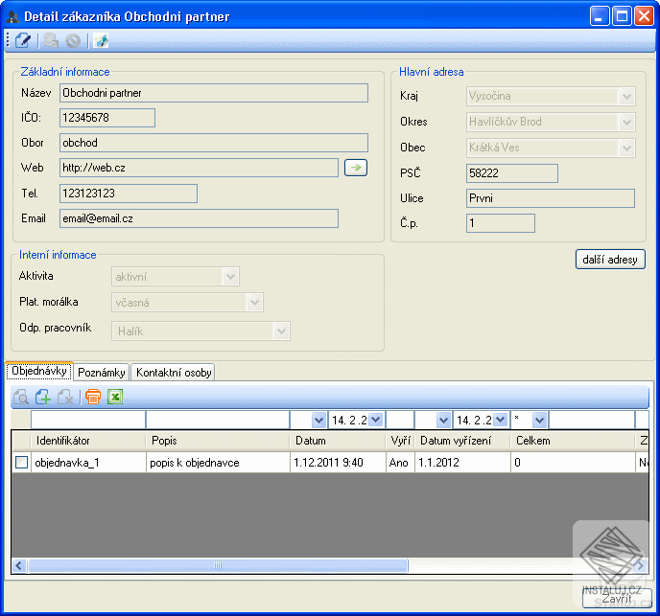Sort by the Datum vyřízení column header
Viewport: 660px width, 616px height.
point(462,441)
